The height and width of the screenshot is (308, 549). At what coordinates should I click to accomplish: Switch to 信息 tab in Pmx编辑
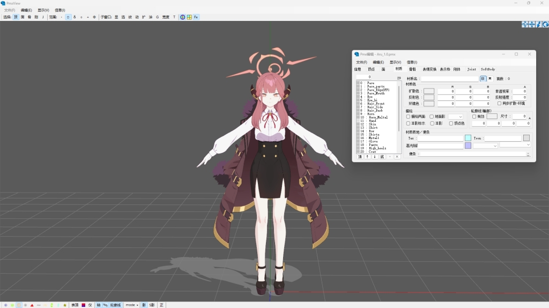(358, 69)
